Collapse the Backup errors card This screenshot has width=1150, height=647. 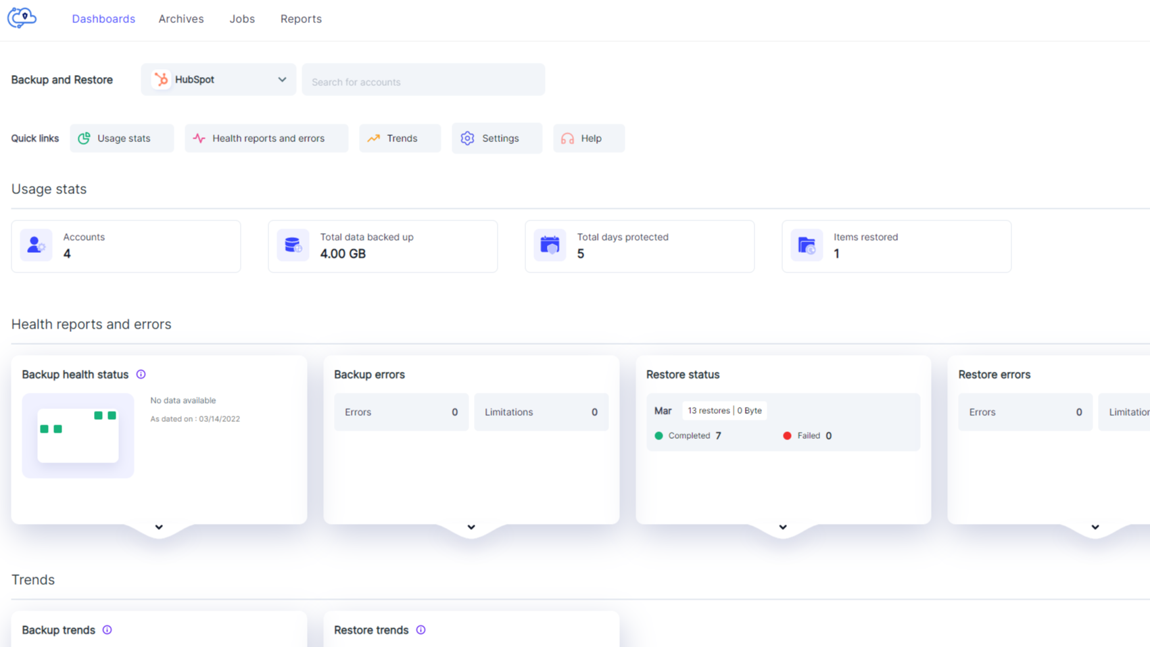point(471,527)
